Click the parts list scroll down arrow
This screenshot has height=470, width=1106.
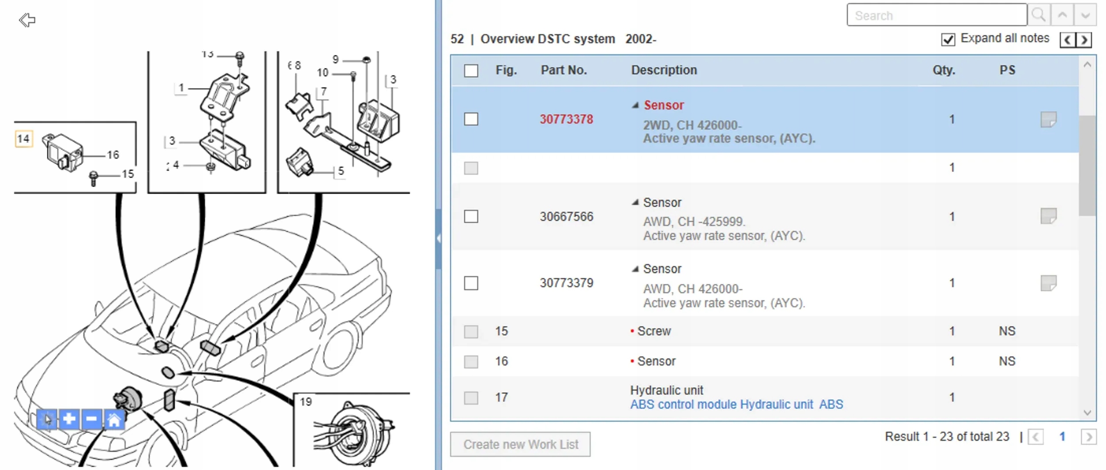coord(1087,412)
